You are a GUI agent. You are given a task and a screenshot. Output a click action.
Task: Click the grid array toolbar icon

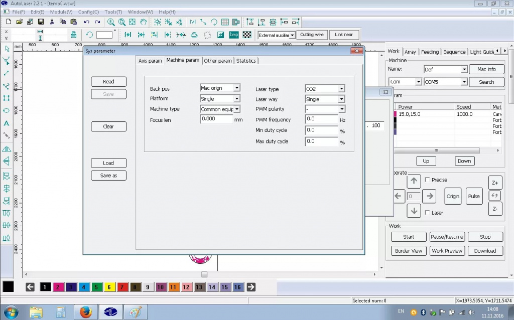point(225,22)
